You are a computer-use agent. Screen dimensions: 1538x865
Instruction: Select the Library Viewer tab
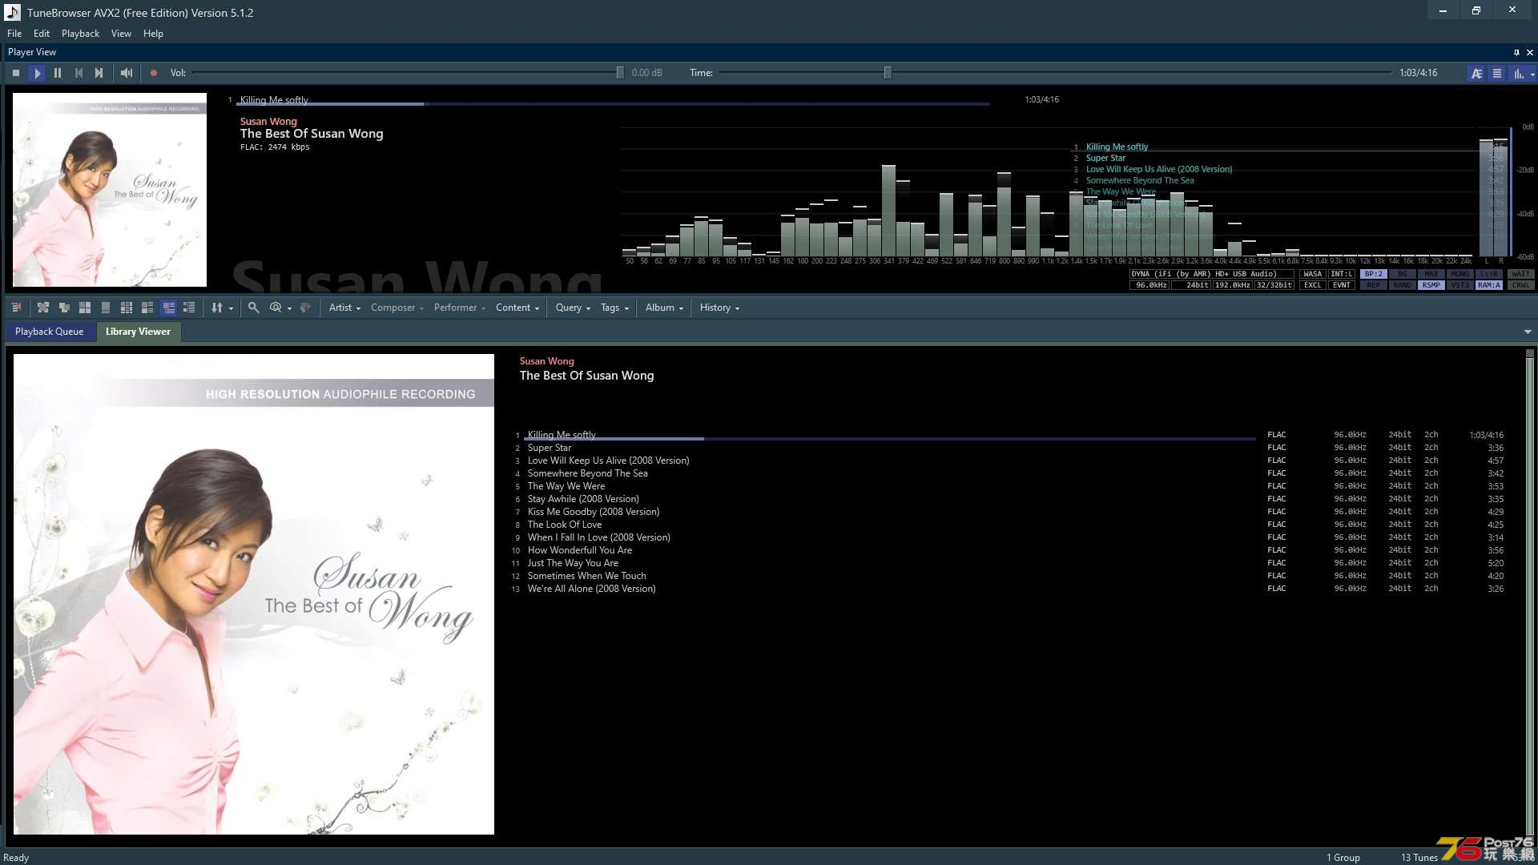pos(138,332)
